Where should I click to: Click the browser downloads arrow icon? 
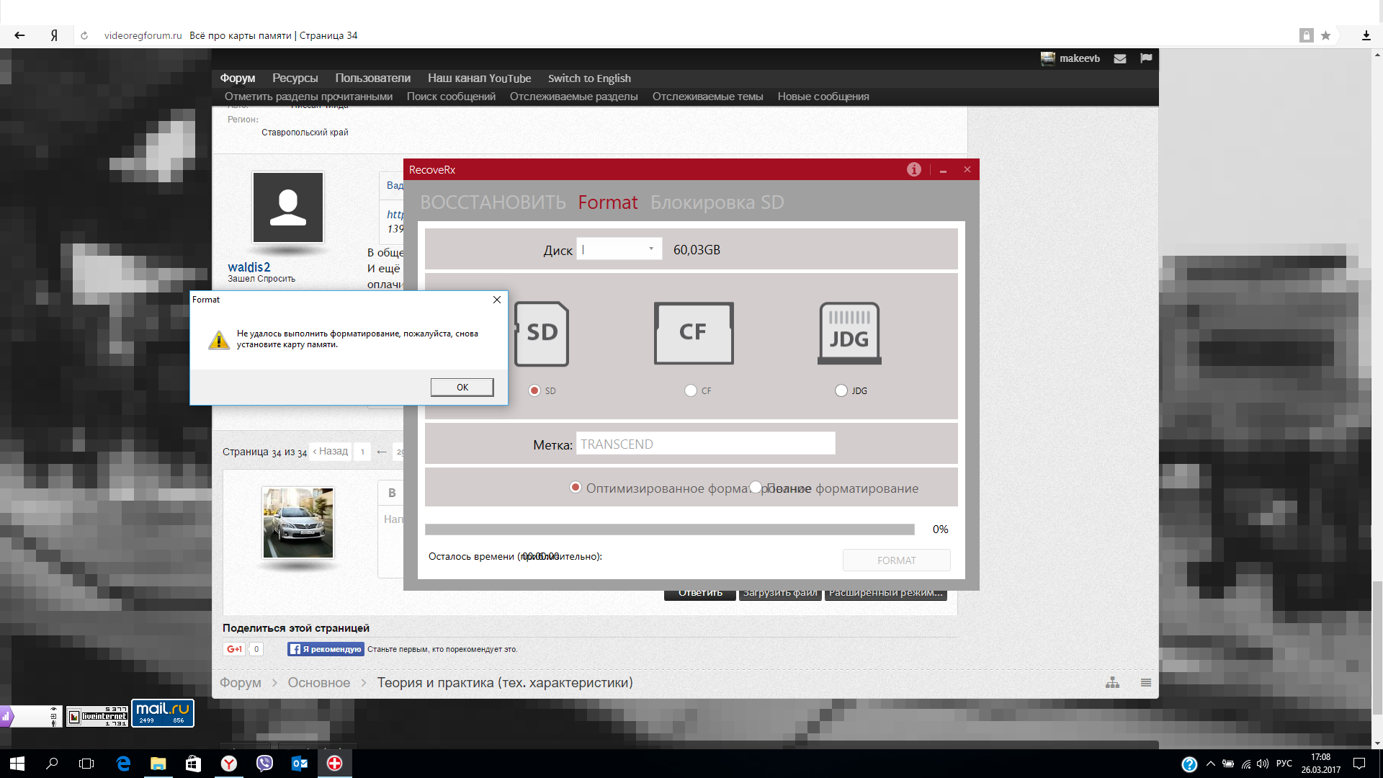point(1366,35)
